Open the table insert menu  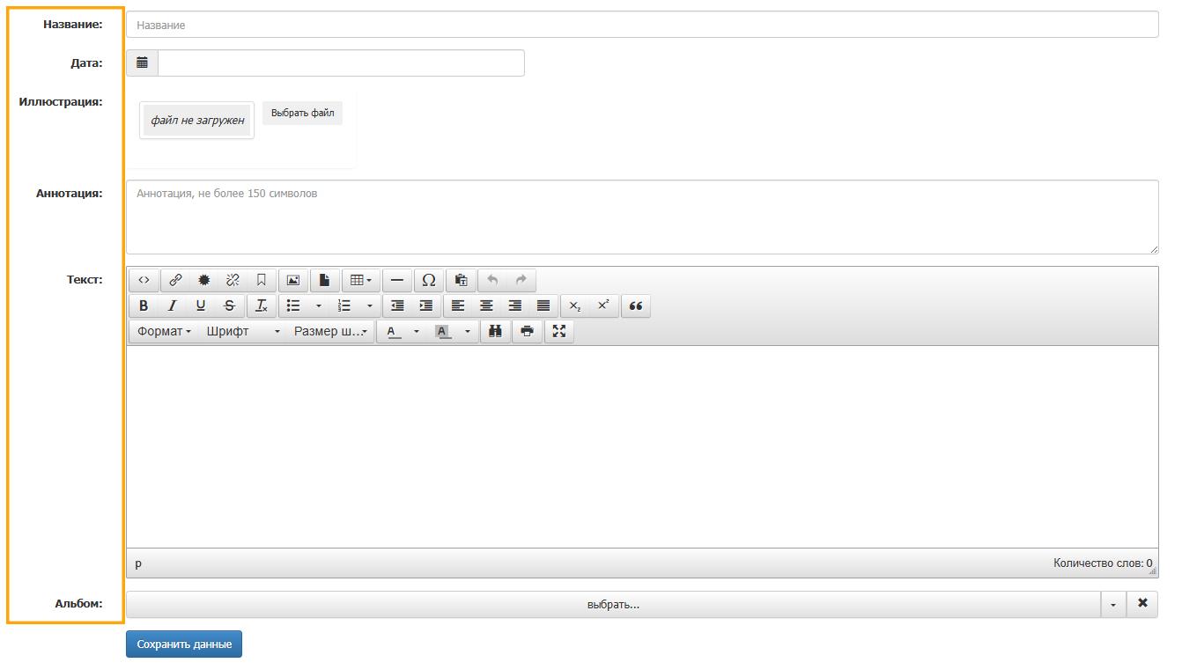(361, 280)
